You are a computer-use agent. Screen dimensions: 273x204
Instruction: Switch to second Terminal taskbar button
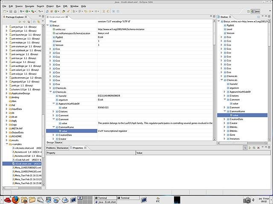[x=128, y=198]
